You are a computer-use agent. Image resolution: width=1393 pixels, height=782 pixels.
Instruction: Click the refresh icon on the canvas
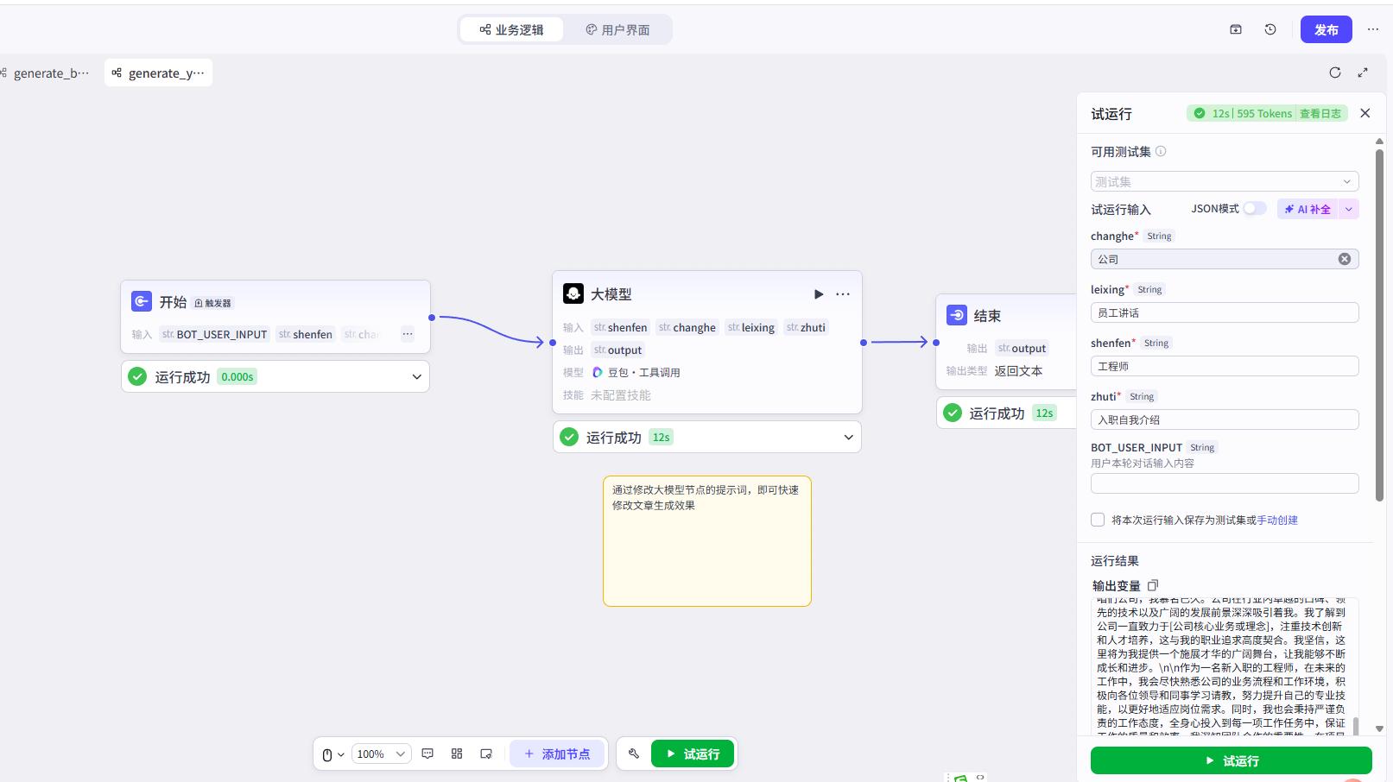1334,73
